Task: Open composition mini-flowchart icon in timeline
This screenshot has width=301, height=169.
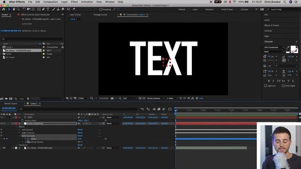Action: click(x=142, y=109)
